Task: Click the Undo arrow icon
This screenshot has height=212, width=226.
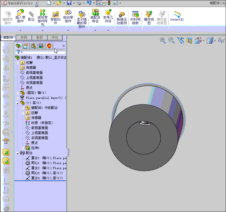Action: pos(89,3)
